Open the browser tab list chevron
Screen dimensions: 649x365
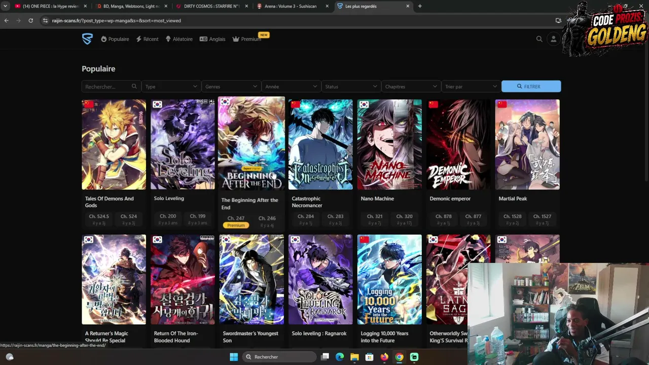(5, 6)
